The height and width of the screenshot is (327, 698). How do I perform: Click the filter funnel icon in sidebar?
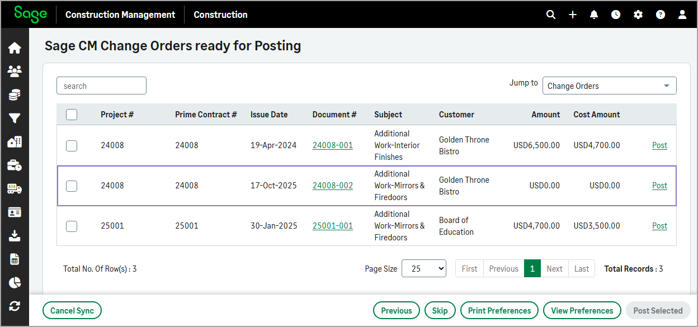coord(15,118)
